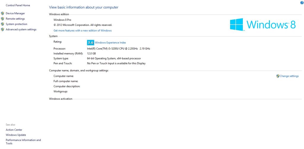Click the No Pen or Touch Input text

point(116,63)
